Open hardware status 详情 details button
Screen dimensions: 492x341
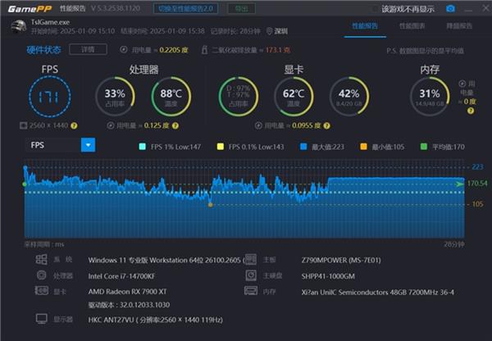82,49
